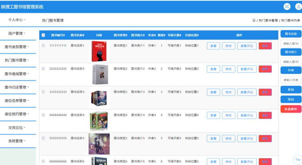Expand the 系统管理 sidebar menu

[x=17, y=141]
